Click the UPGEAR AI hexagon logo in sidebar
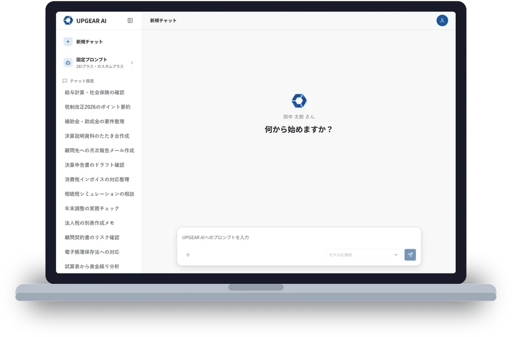The width and height of the screenshot is (512, 337). [x=68, y=20]
